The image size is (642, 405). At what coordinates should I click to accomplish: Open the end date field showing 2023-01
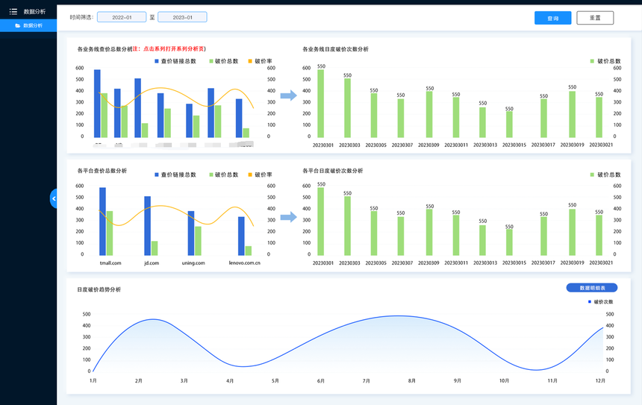pyautogui.click(x=182, y=17)
